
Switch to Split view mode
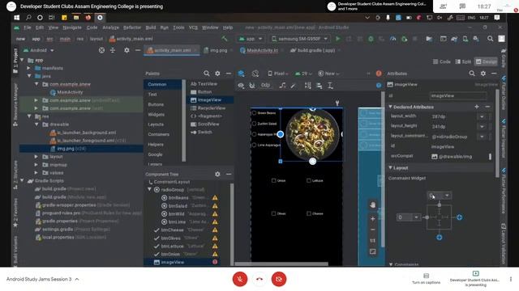(x=463, y=61)
